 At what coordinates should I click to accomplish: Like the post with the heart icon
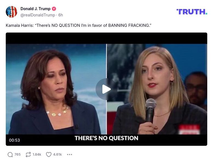[x=49, y=155]
